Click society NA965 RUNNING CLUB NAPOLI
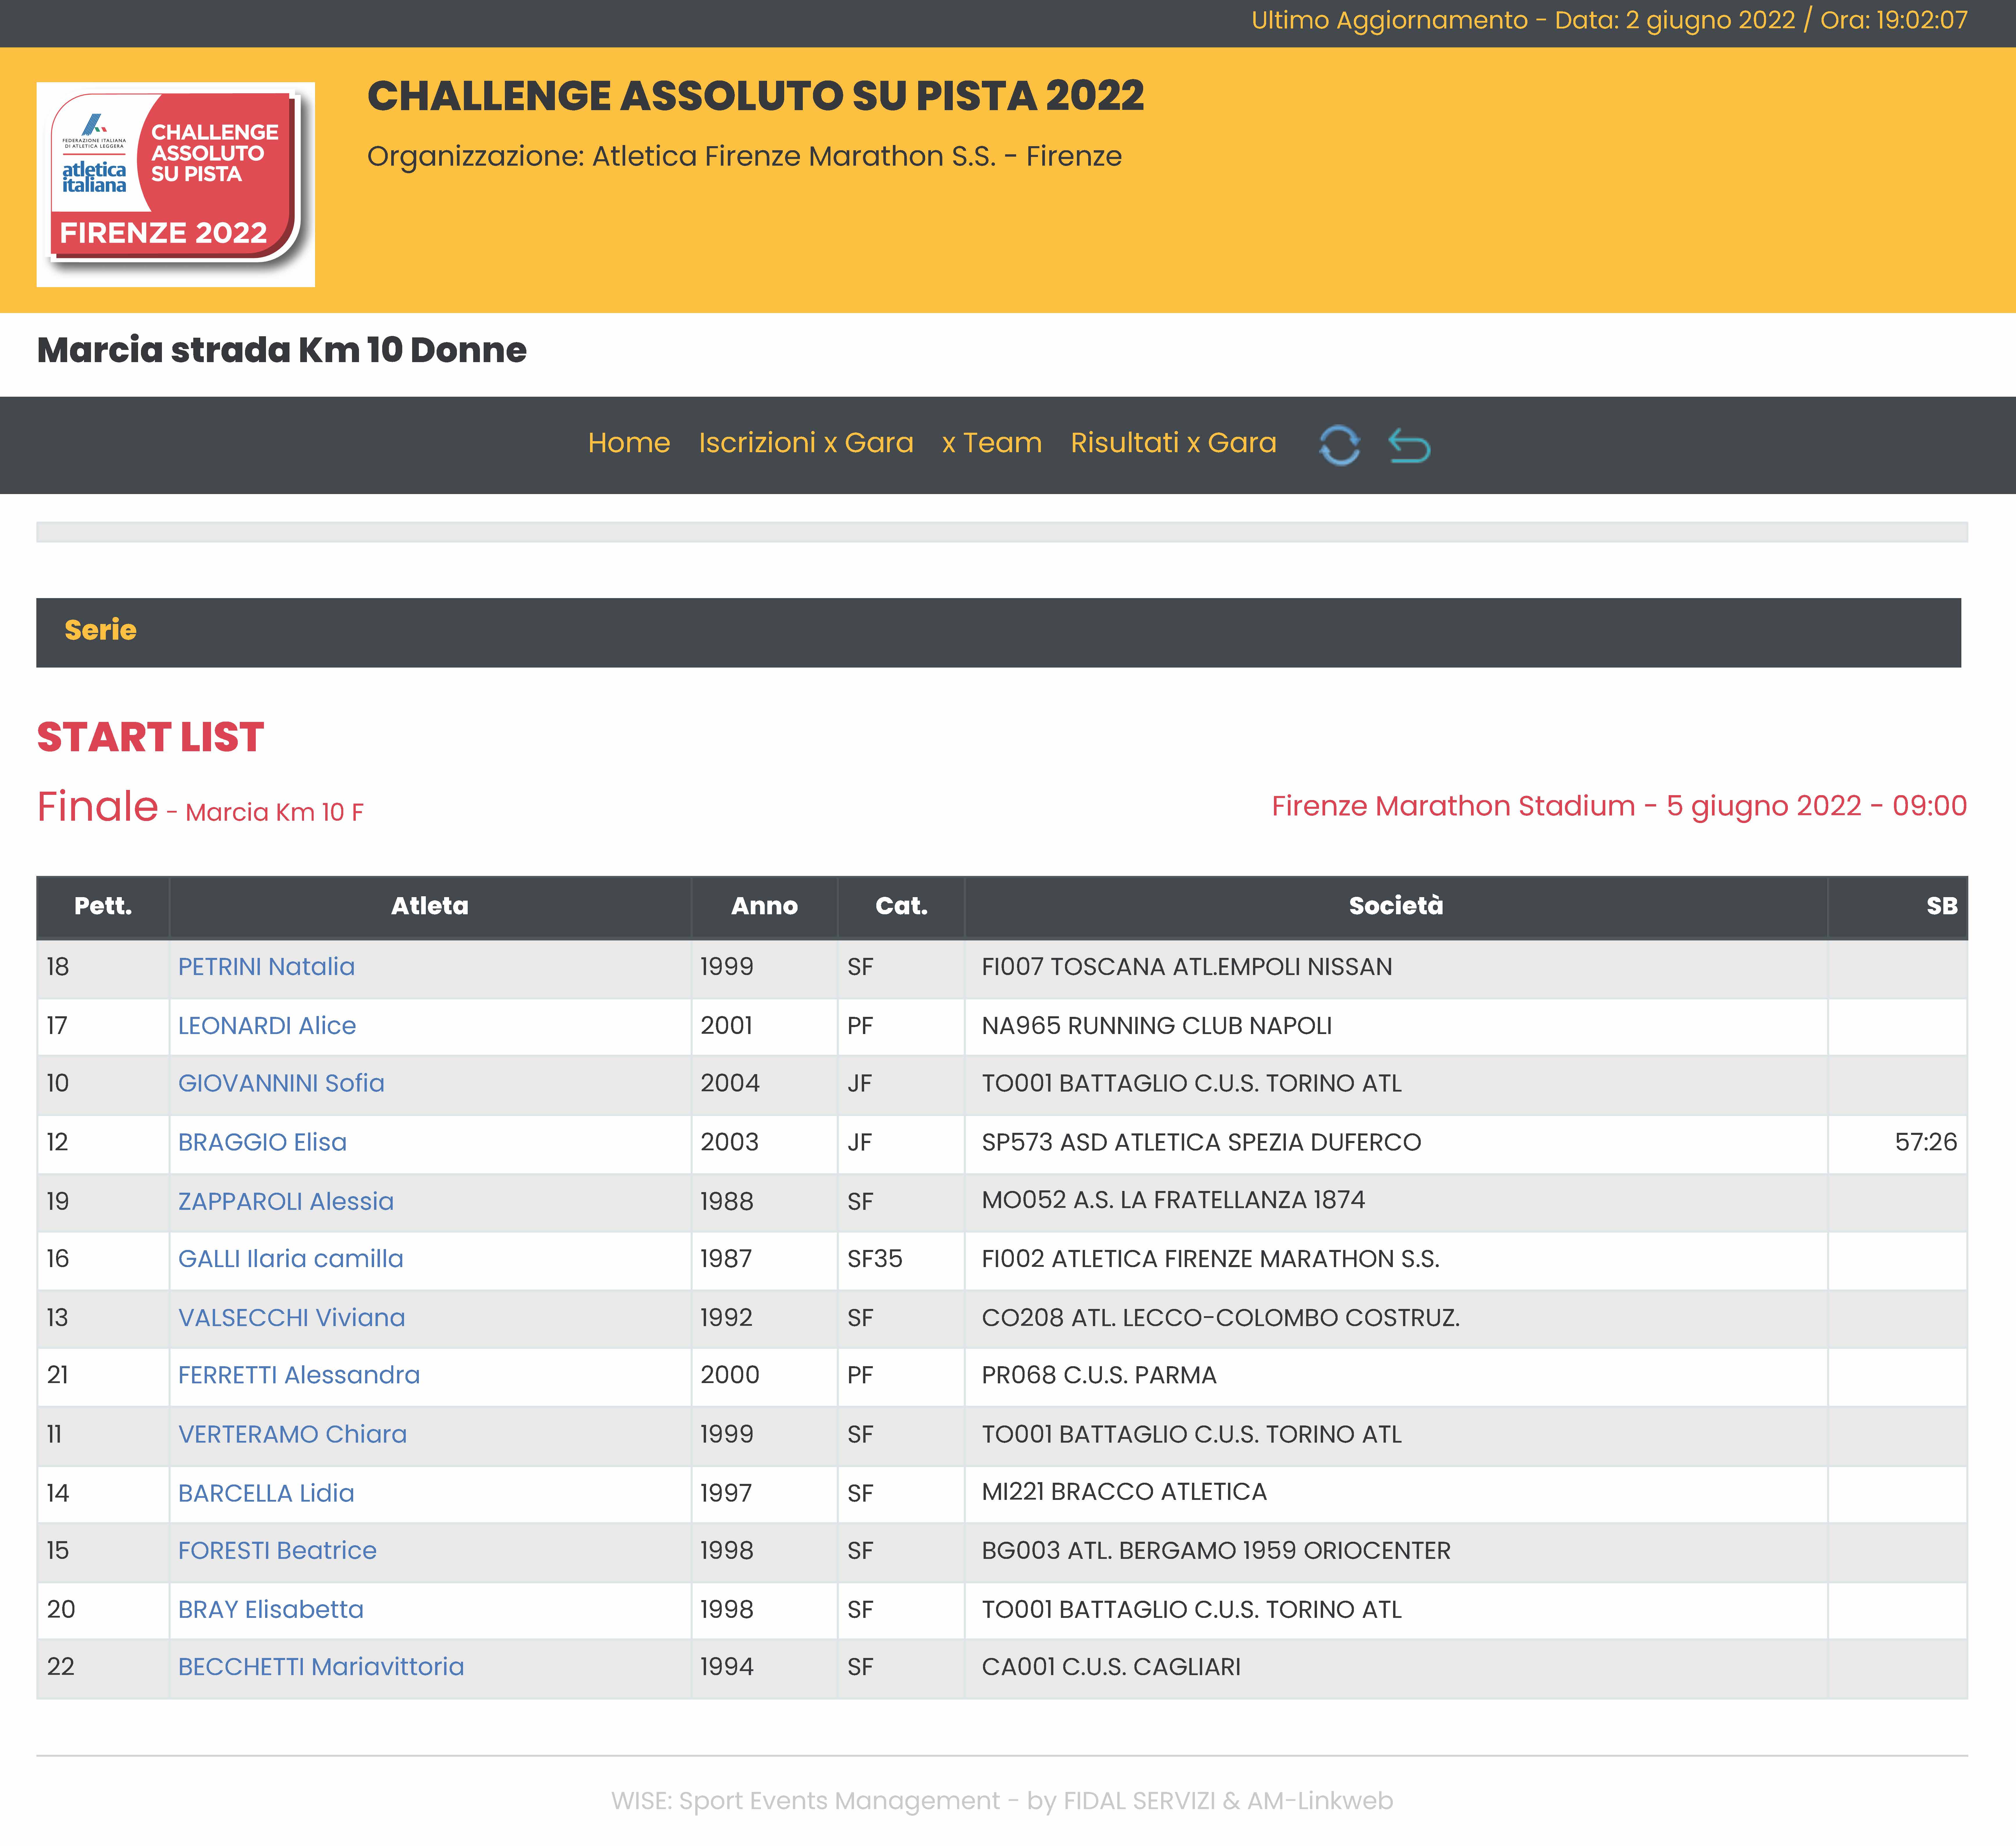The width and height of the screenshot is (2016, 1846). 1157,1026
